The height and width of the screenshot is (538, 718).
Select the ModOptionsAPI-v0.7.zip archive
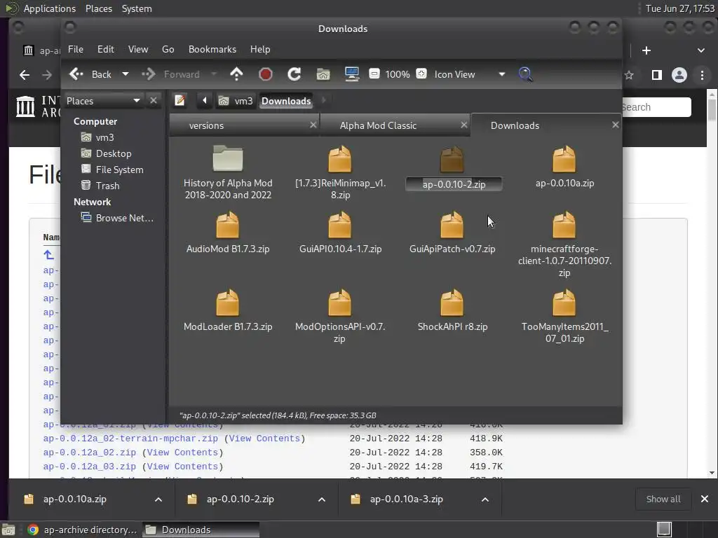340,316
